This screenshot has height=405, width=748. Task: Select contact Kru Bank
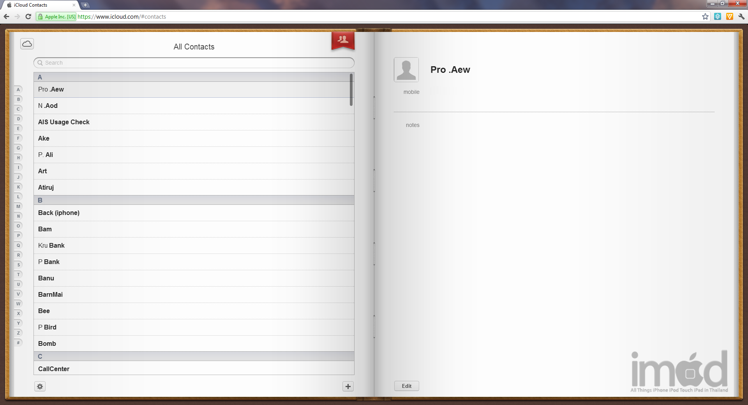click(51, 245)
